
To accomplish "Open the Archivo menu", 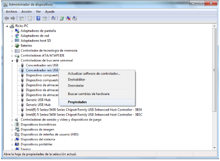I will [x=11, y=12].
